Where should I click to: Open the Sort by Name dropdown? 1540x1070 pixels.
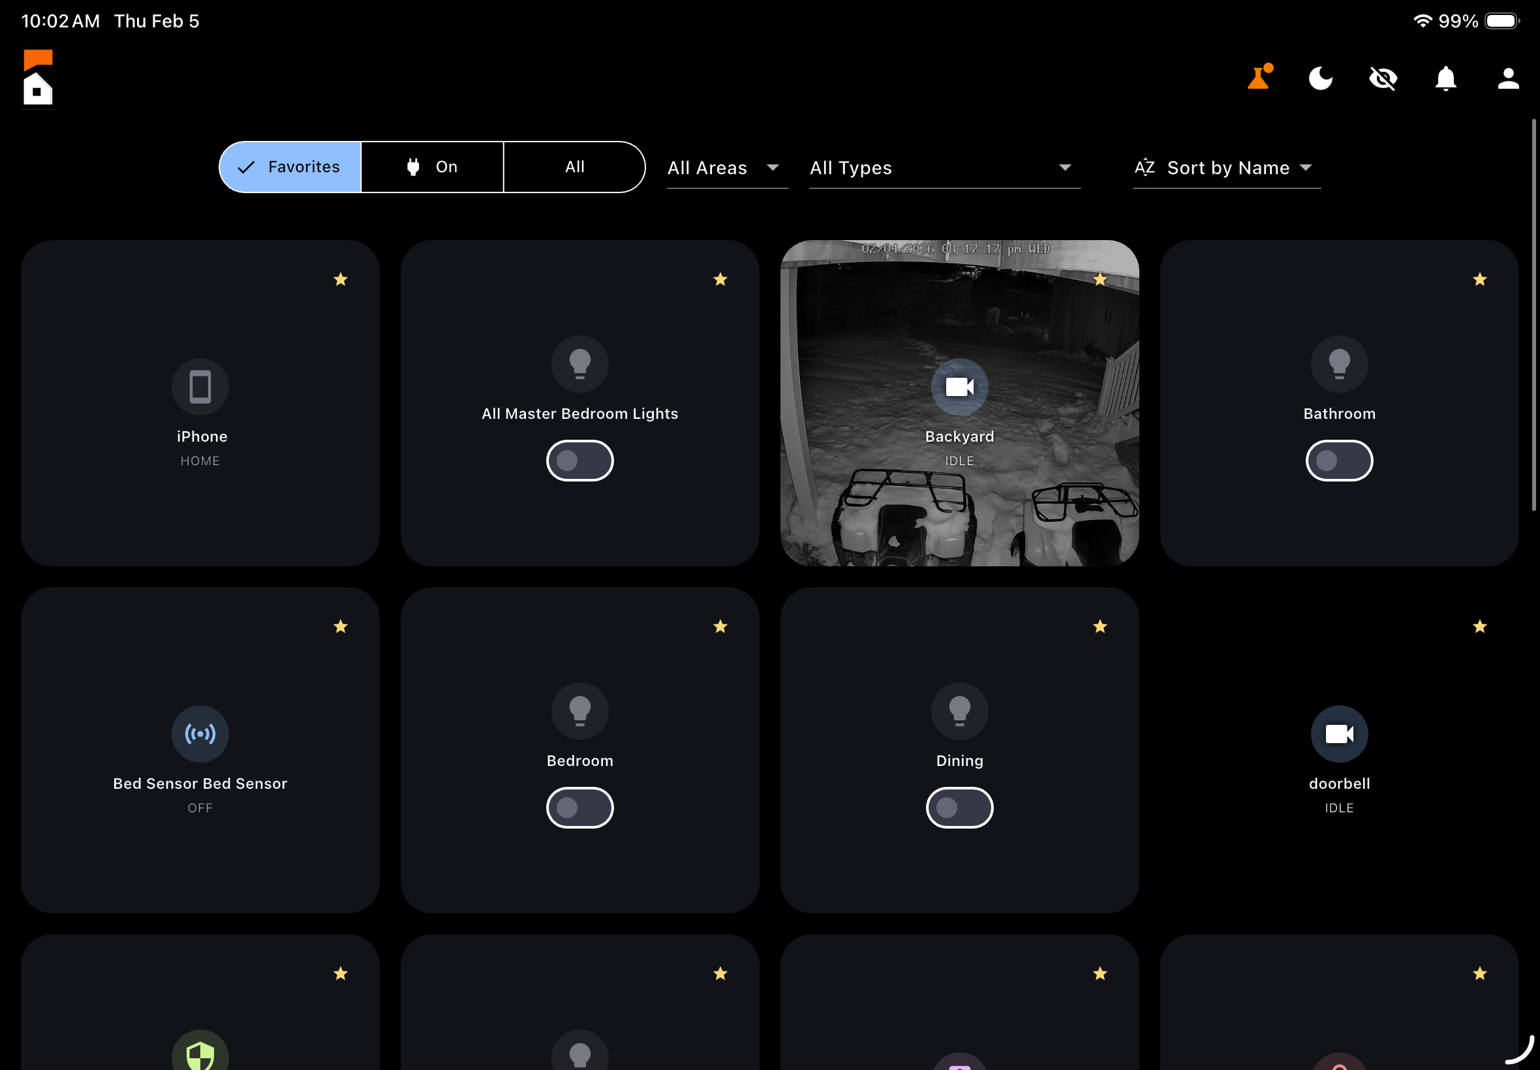1225,168
